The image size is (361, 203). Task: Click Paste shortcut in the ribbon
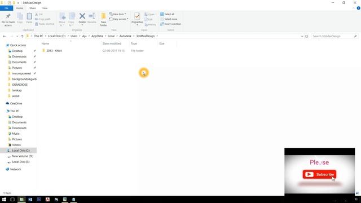pyautogui.click(x=45, y=24)
